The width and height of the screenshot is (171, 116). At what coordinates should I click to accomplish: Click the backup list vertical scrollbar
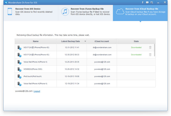click(154, 50)
